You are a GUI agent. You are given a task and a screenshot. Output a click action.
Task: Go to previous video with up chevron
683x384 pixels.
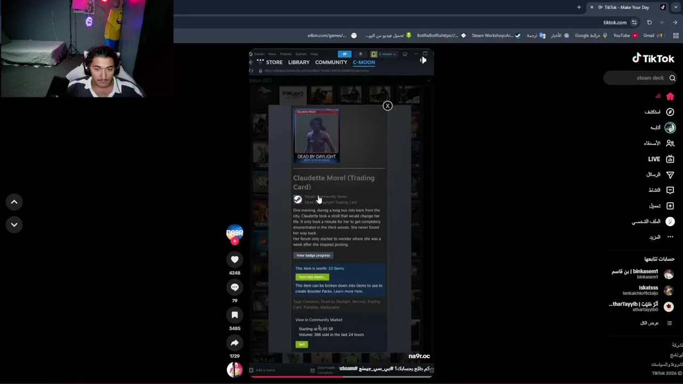pyautogui.click(x=14, y=202)
